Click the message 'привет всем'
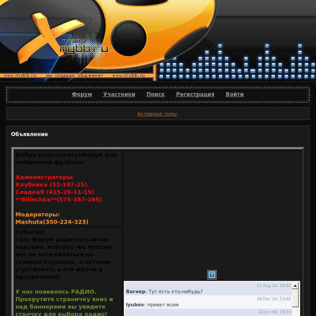This screenshot has height=316, width=316. coord(163,305)
